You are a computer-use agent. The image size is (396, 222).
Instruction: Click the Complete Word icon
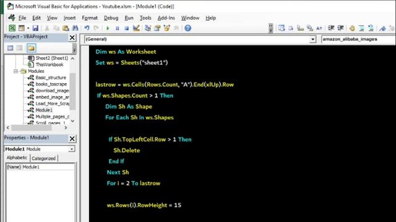coord(319,28)
